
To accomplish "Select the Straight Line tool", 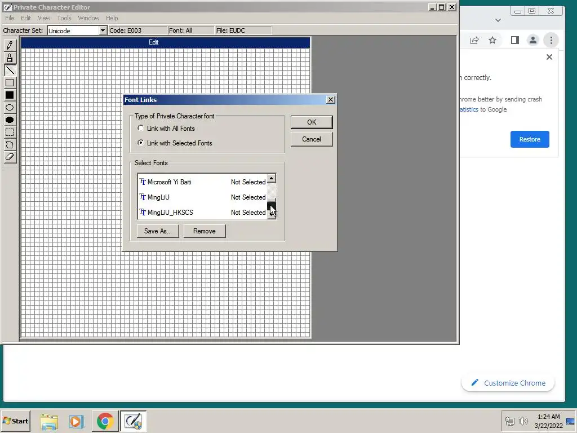I will click(10, 70).
